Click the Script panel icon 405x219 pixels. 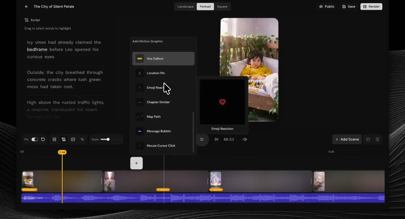click(27, 20)
